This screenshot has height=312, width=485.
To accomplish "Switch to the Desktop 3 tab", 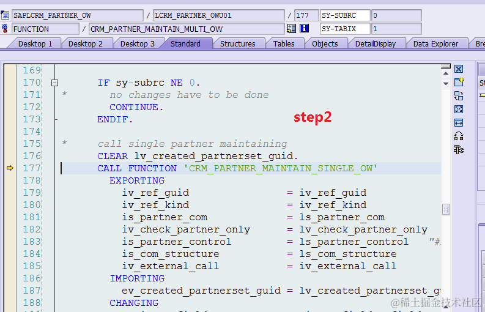I will point(138,43).
